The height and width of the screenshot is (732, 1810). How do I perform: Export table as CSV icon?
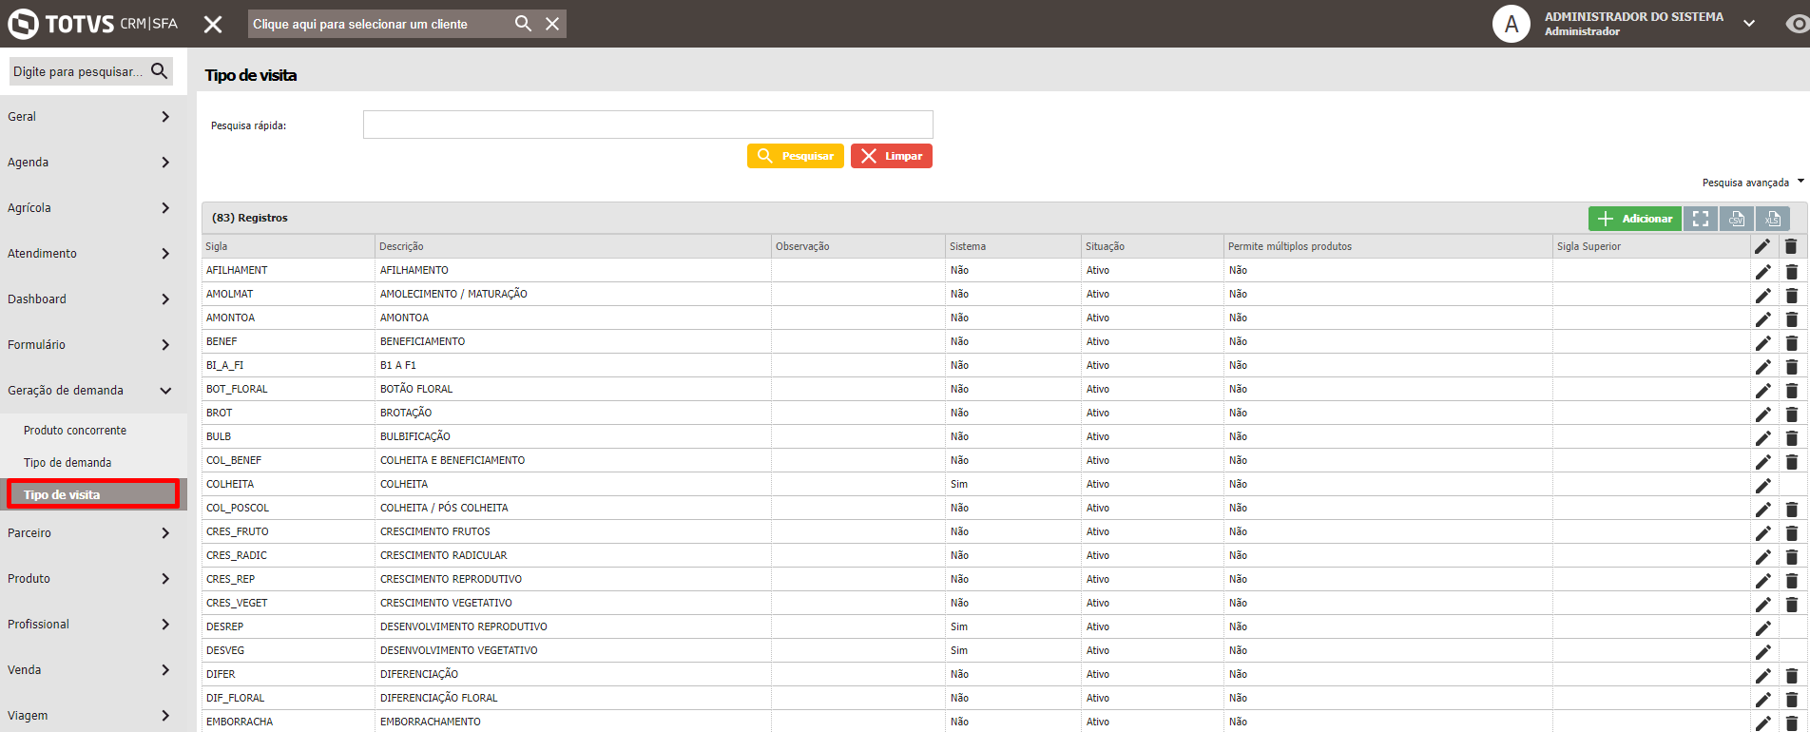[1737, 219]
